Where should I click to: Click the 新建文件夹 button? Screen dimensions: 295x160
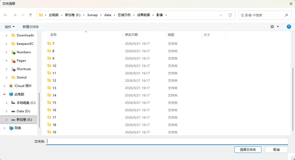[31, 27]
